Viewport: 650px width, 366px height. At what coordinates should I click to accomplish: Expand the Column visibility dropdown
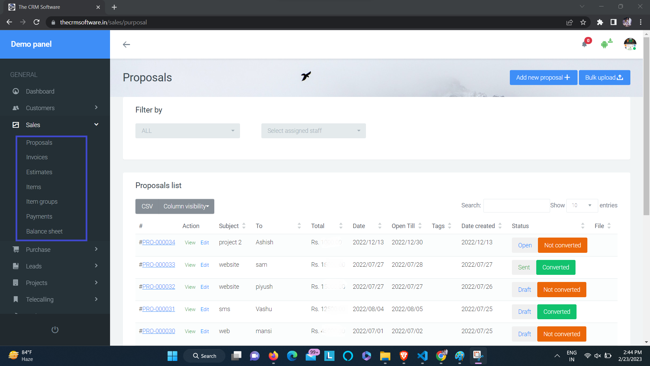pos(186,206)
